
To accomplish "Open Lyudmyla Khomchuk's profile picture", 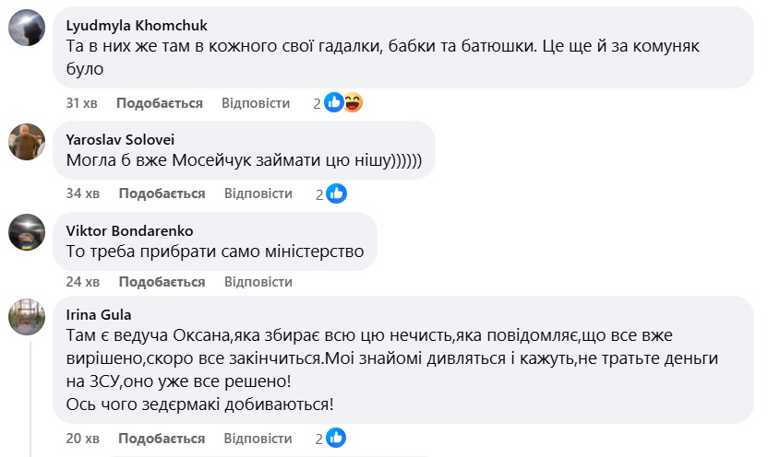I will point(27,28).
